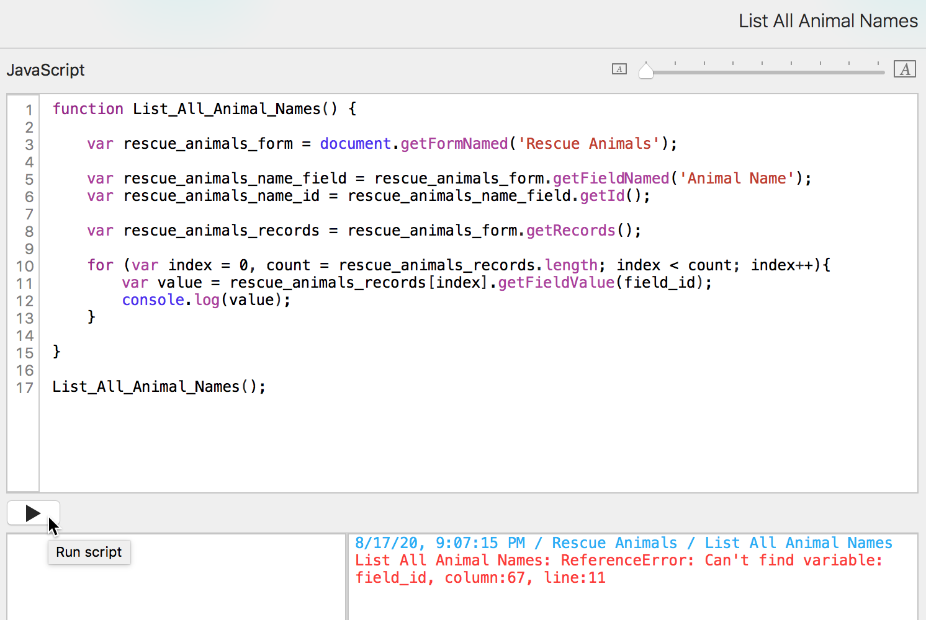Click line number 17 in the gutter
The width and height of the screenshot is (926, 620).
24,388
